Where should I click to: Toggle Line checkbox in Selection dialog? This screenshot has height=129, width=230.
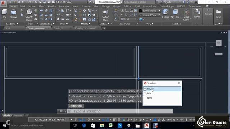[x=145, y=94]
